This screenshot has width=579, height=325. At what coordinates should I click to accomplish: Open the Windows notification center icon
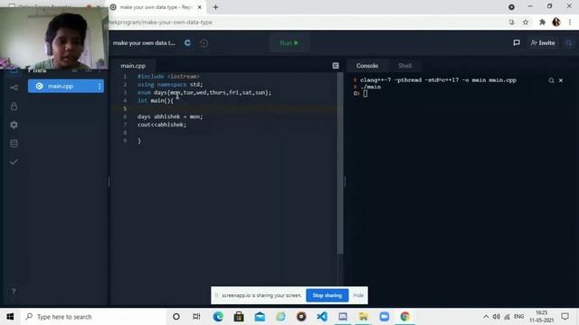pos(565,317)
